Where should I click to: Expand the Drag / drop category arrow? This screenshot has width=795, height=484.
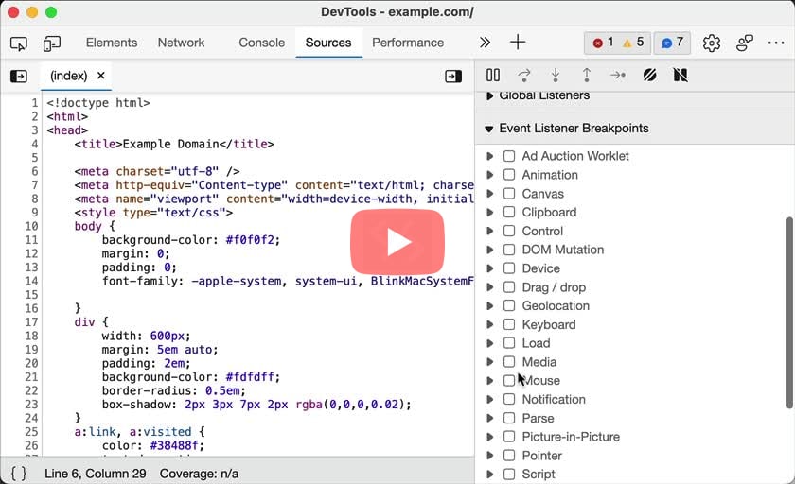490,287
